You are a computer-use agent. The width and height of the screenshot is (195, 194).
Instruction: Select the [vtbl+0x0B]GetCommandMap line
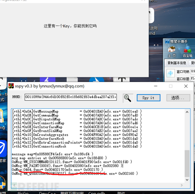point(77,115)
